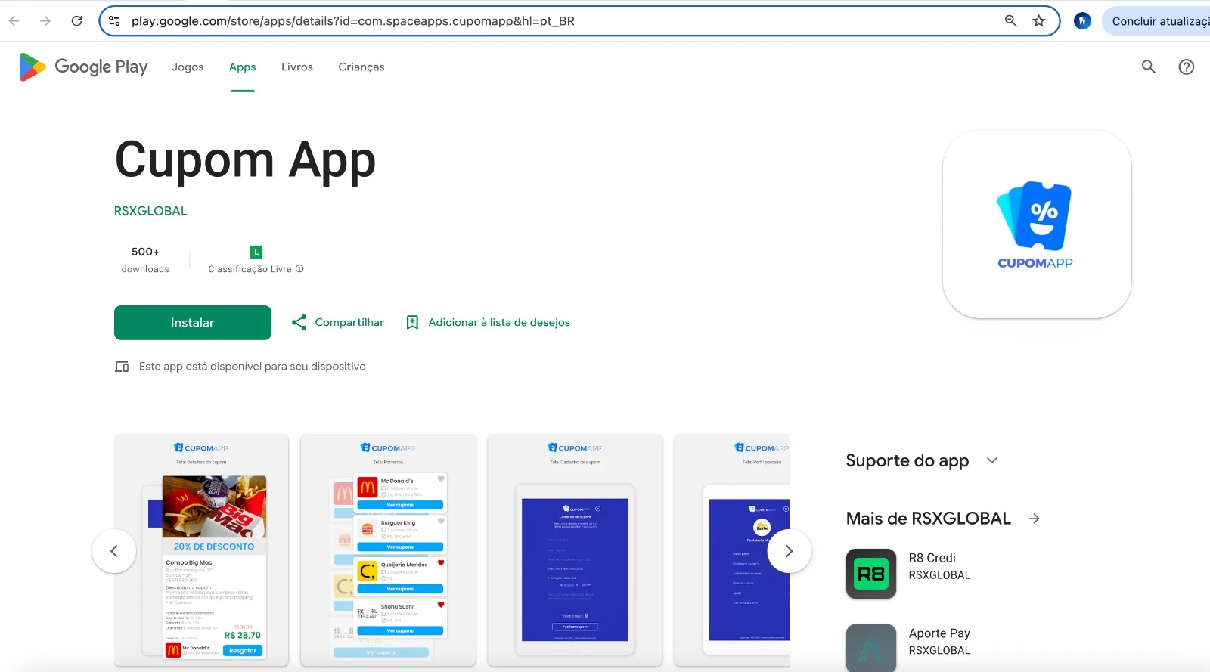This screenshot has width=1210, height=672.
Task: Open the partners list screenshot thumbnail
Action: (x=388, y=550)
